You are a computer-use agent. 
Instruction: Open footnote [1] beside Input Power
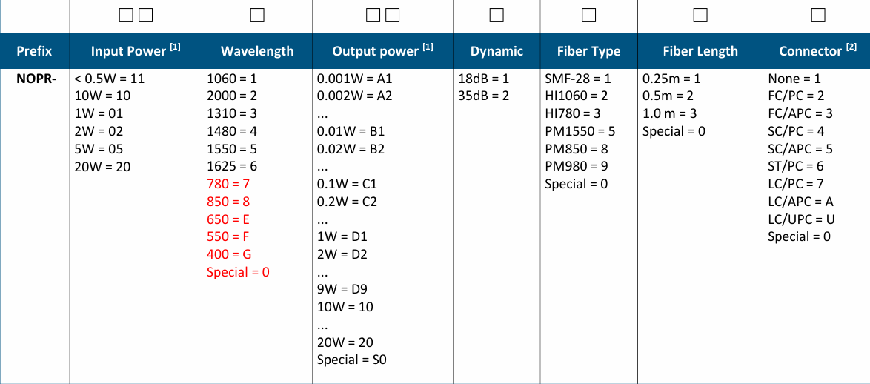[x=175, y=47]
